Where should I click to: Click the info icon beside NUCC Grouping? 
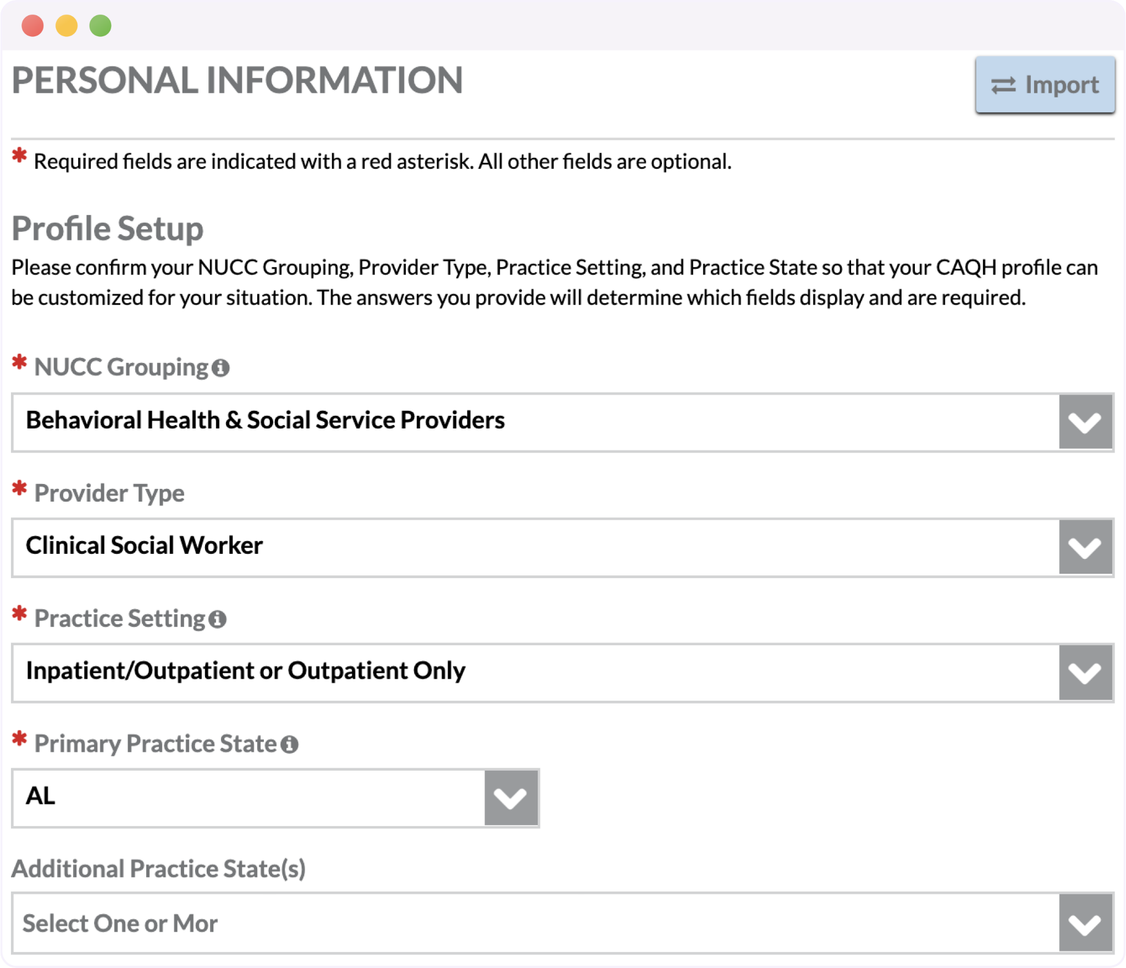220,367
